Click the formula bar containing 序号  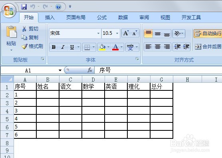click(158, 70)
